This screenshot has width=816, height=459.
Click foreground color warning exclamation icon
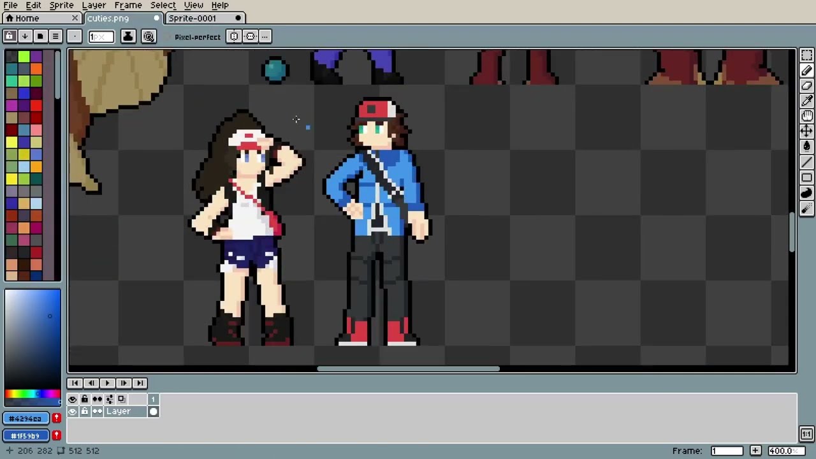pyautogui.click(x=56, y=419)
